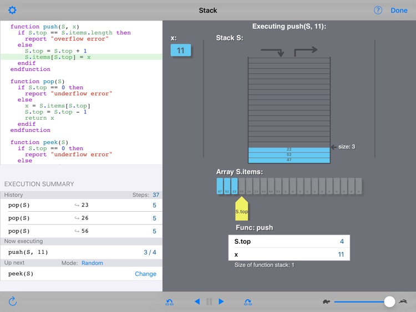Click the speed slider knob

click(389, 301)
